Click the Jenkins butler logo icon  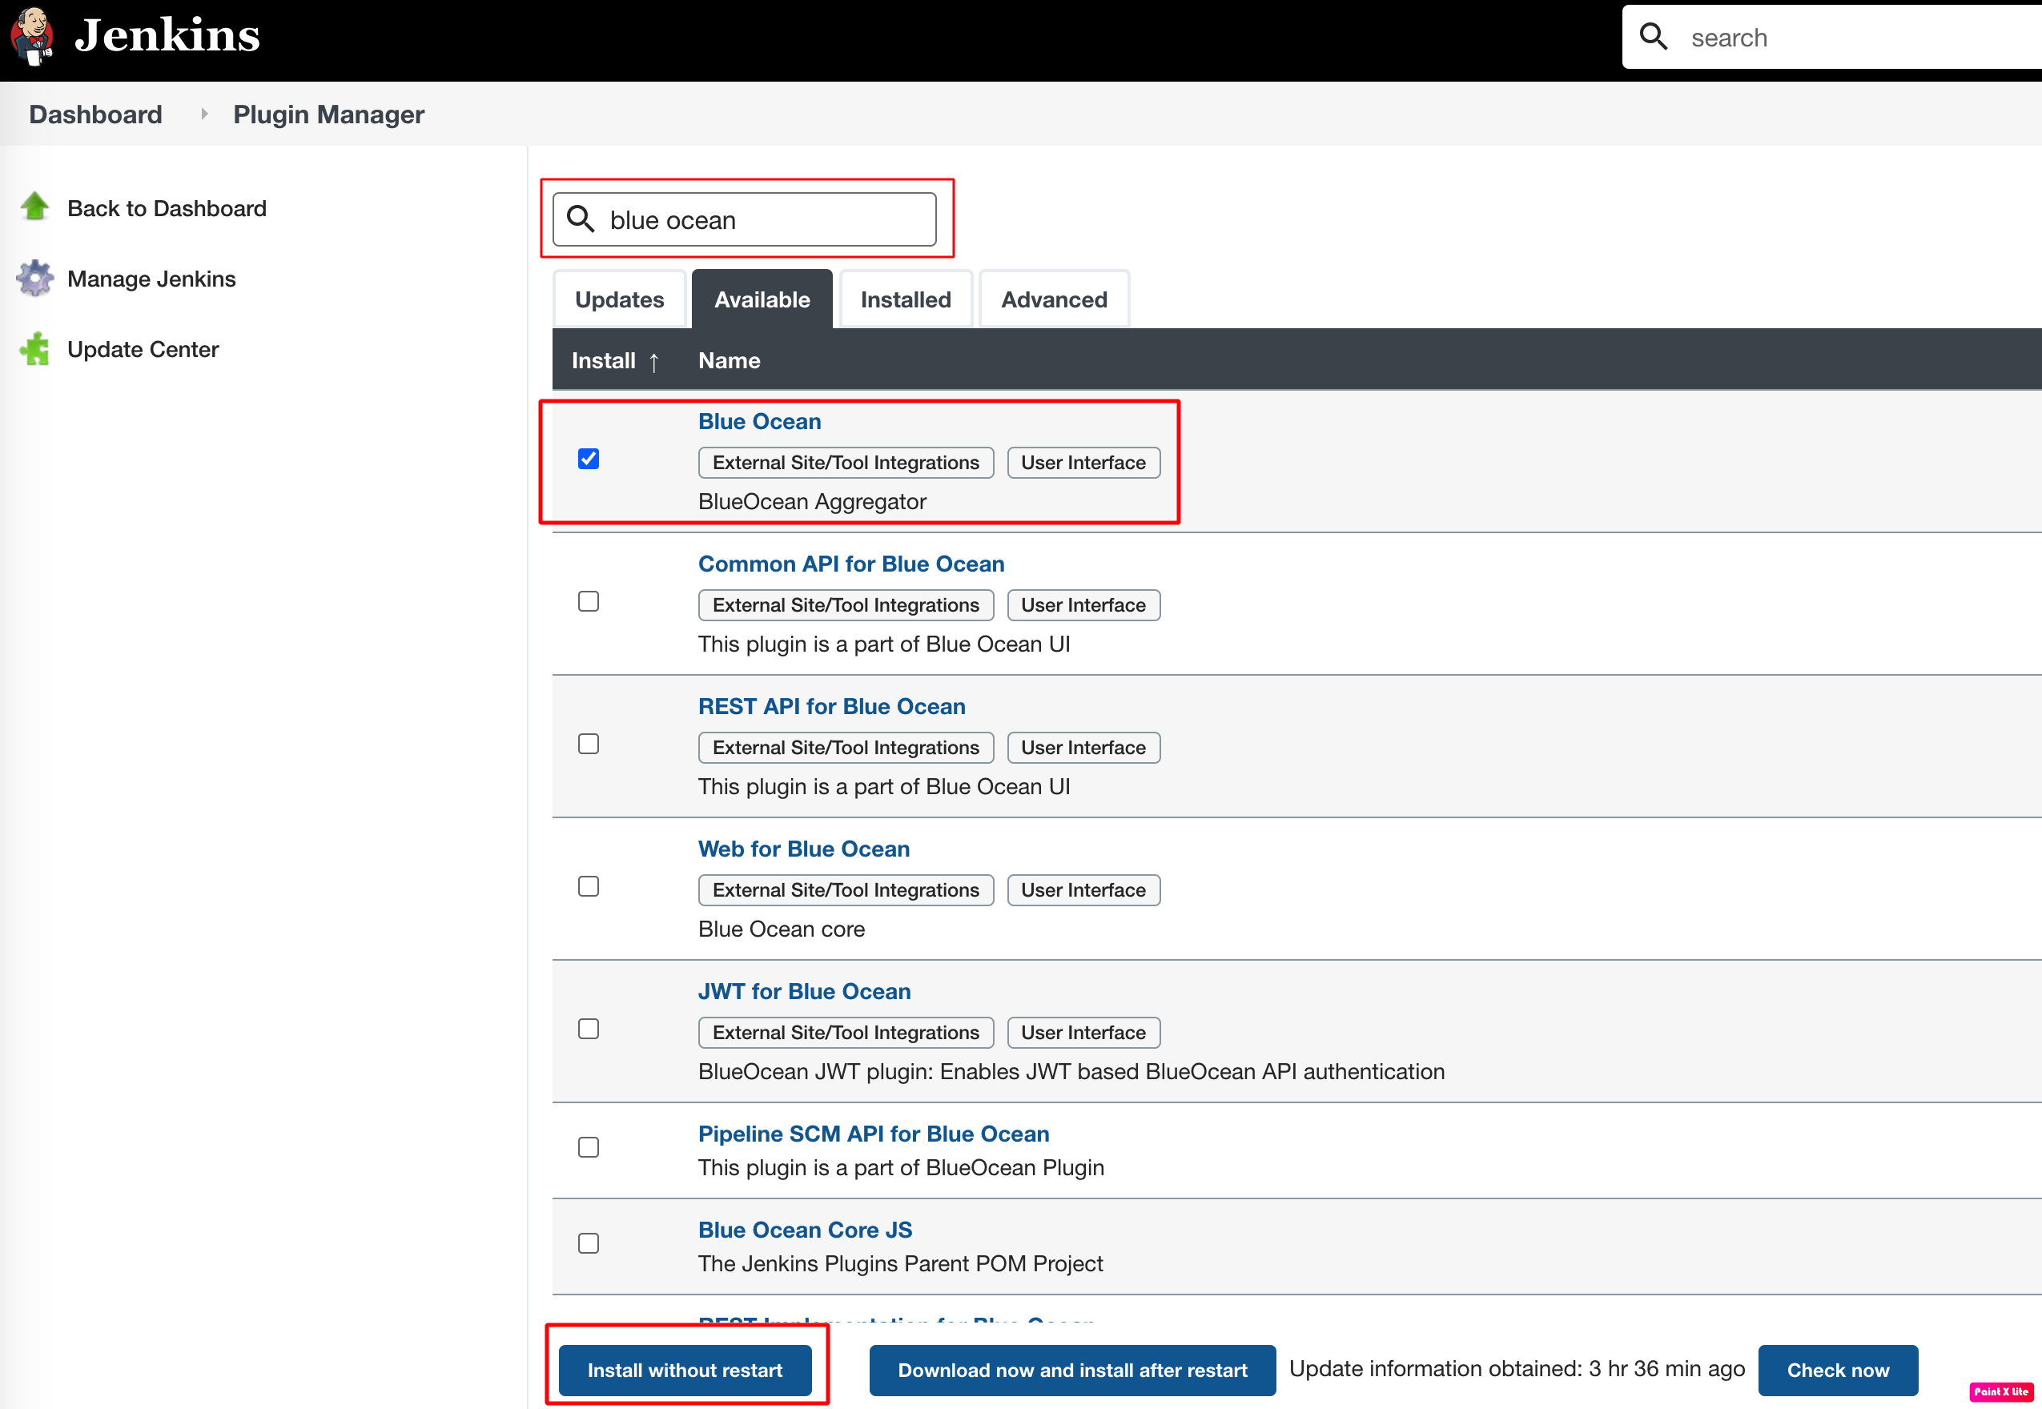click(32, 36)
